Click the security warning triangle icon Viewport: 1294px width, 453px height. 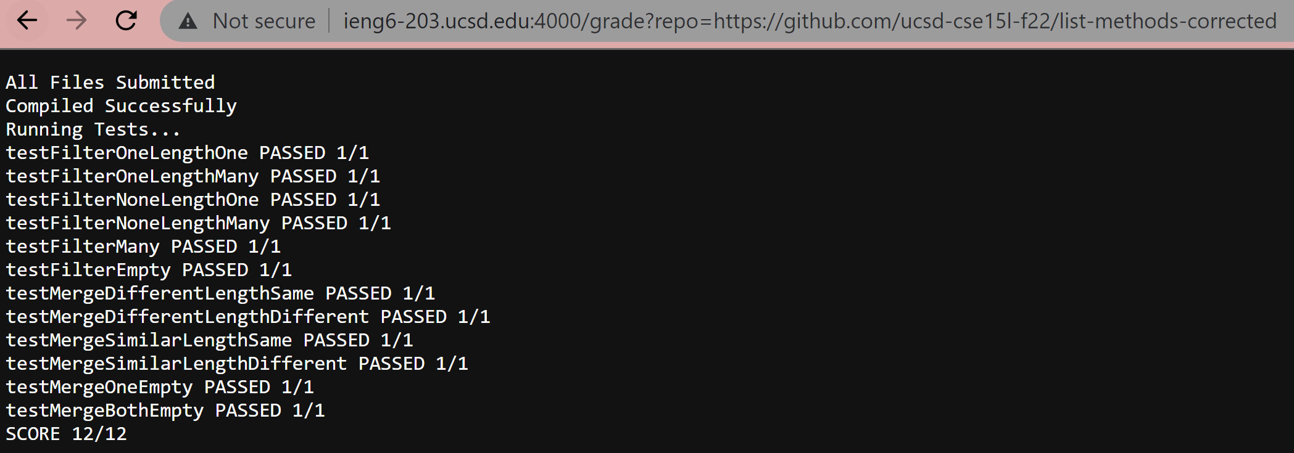tap(188, 22)
